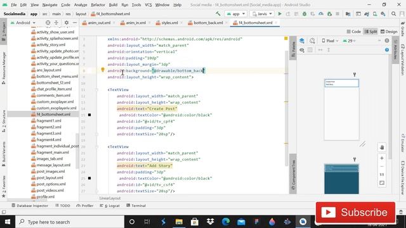This screenshot has height=228, width=406.
Task: Open the API 29 version dropdown
Action: tap(349, 41)
